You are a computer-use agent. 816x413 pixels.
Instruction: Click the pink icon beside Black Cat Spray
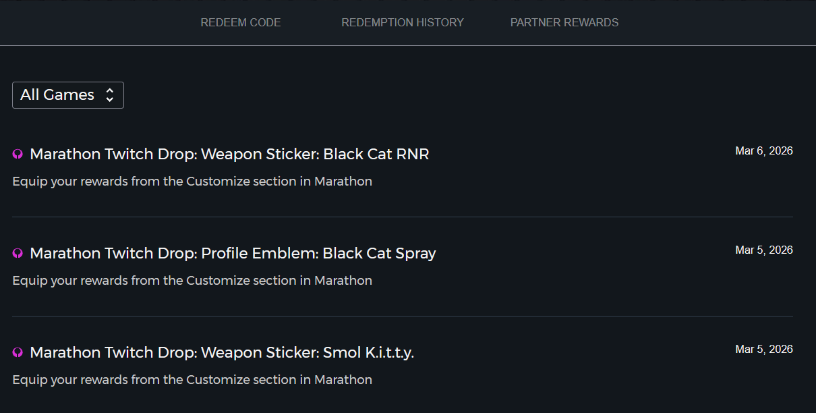(18, 254)
